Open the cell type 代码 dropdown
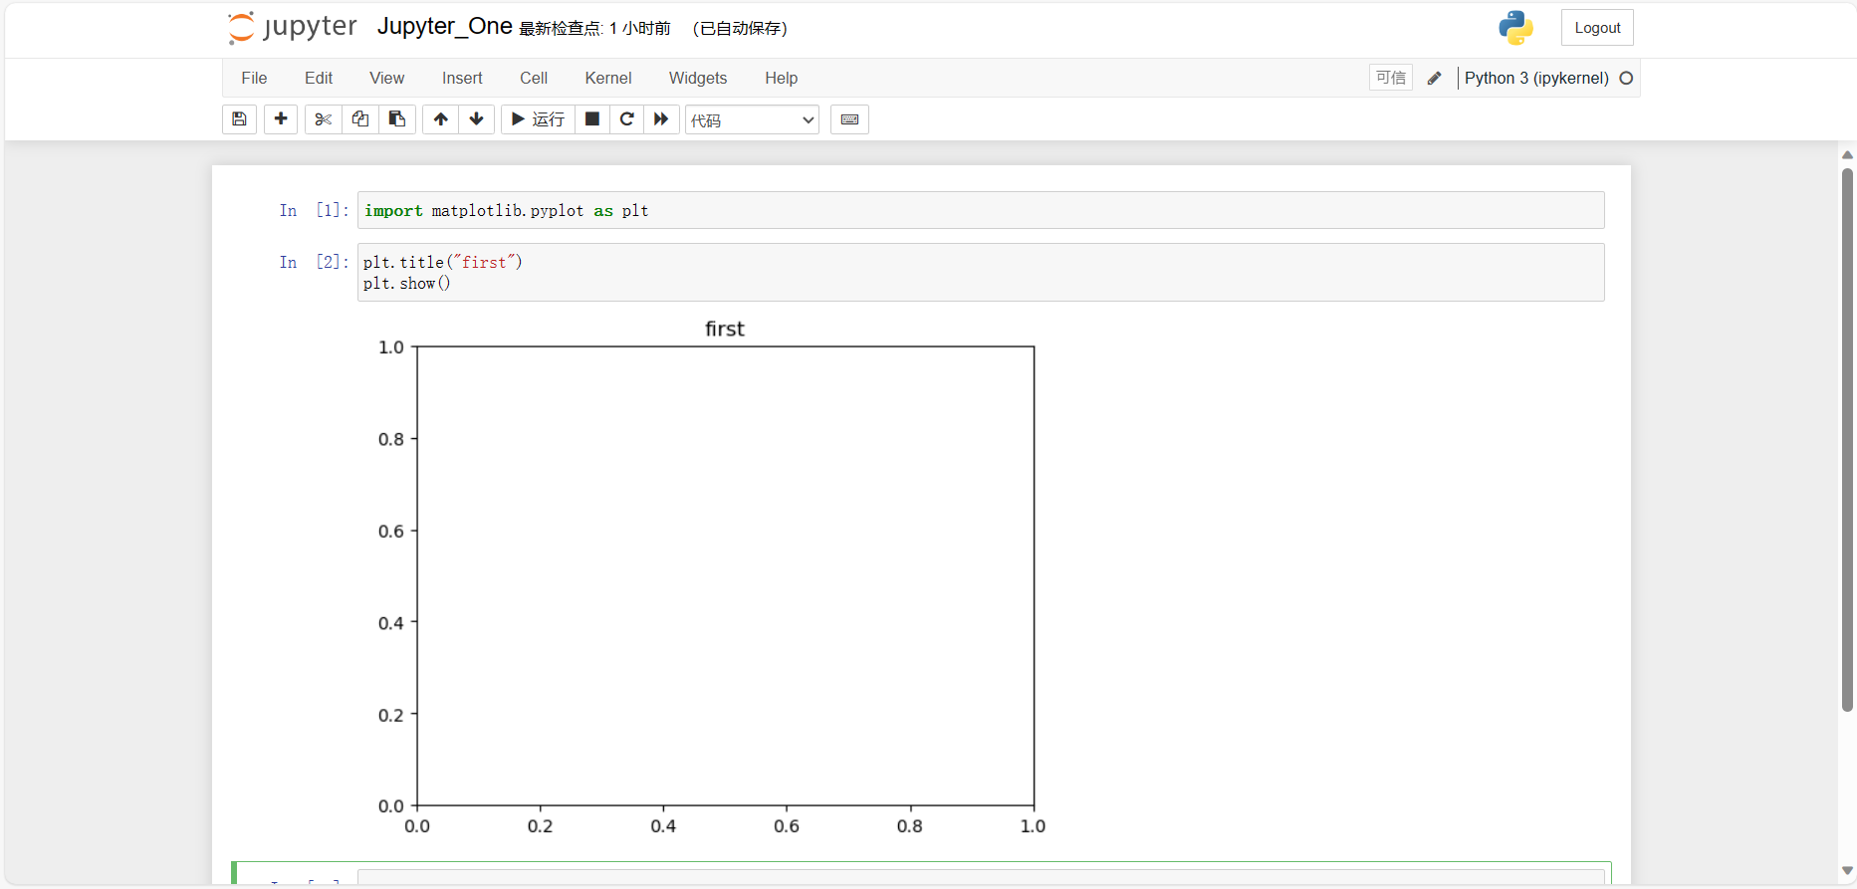 tap(752, 119)
